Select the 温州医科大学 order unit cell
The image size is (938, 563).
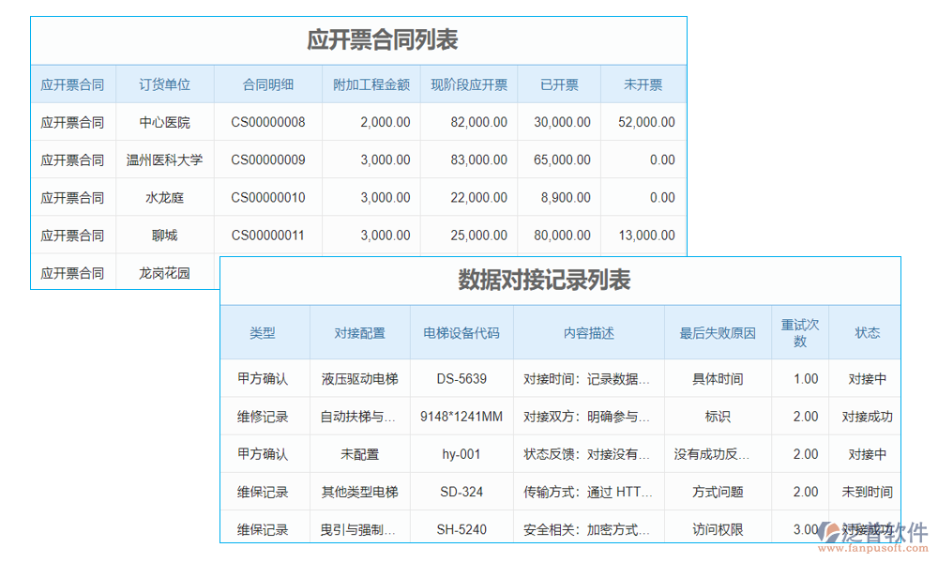click(x=164, y=160)
